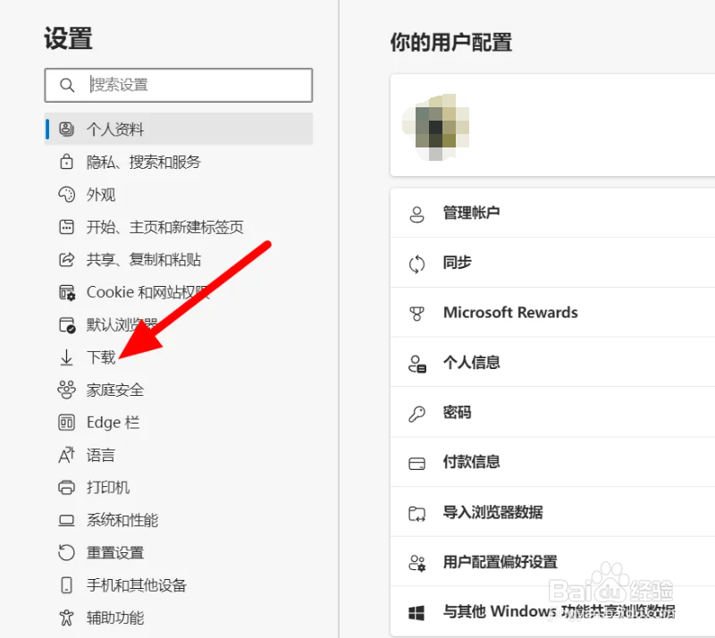Click the 重置设置 reset icon
The image size is (715, 638).
pos(66,552)
